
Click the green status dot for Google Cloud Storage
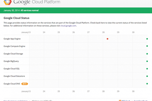[x=147, y=54]
